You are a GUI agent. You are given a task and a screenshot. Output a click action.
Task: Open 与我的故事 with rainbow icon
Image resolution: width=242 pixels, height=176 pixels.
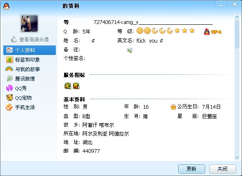click(x=23, y=69)
